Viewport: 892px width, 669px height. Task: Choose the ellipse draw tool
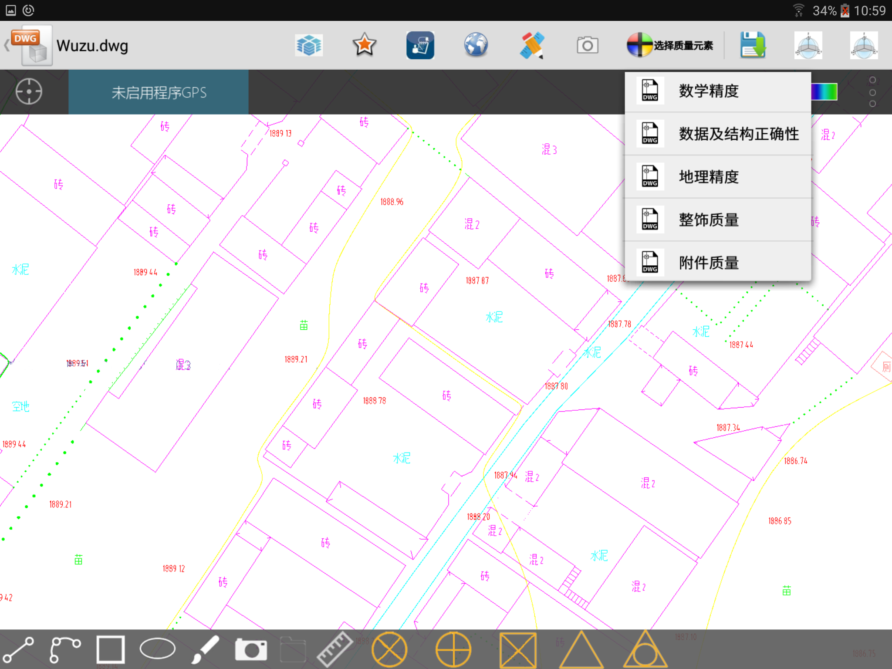coord(157,649)
